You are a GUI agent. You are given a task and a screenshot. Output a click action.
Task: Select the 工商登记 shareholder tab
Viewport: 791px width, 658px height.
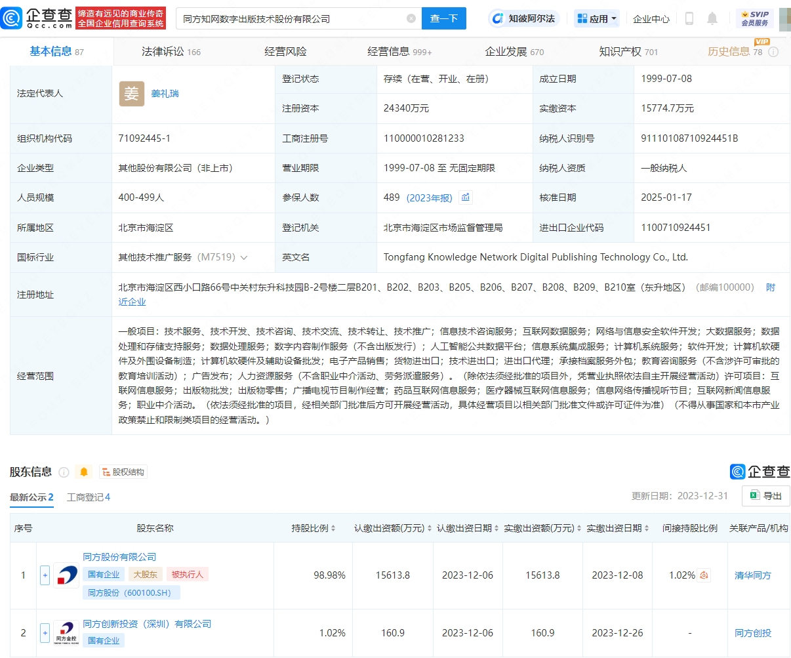[89, 497]
